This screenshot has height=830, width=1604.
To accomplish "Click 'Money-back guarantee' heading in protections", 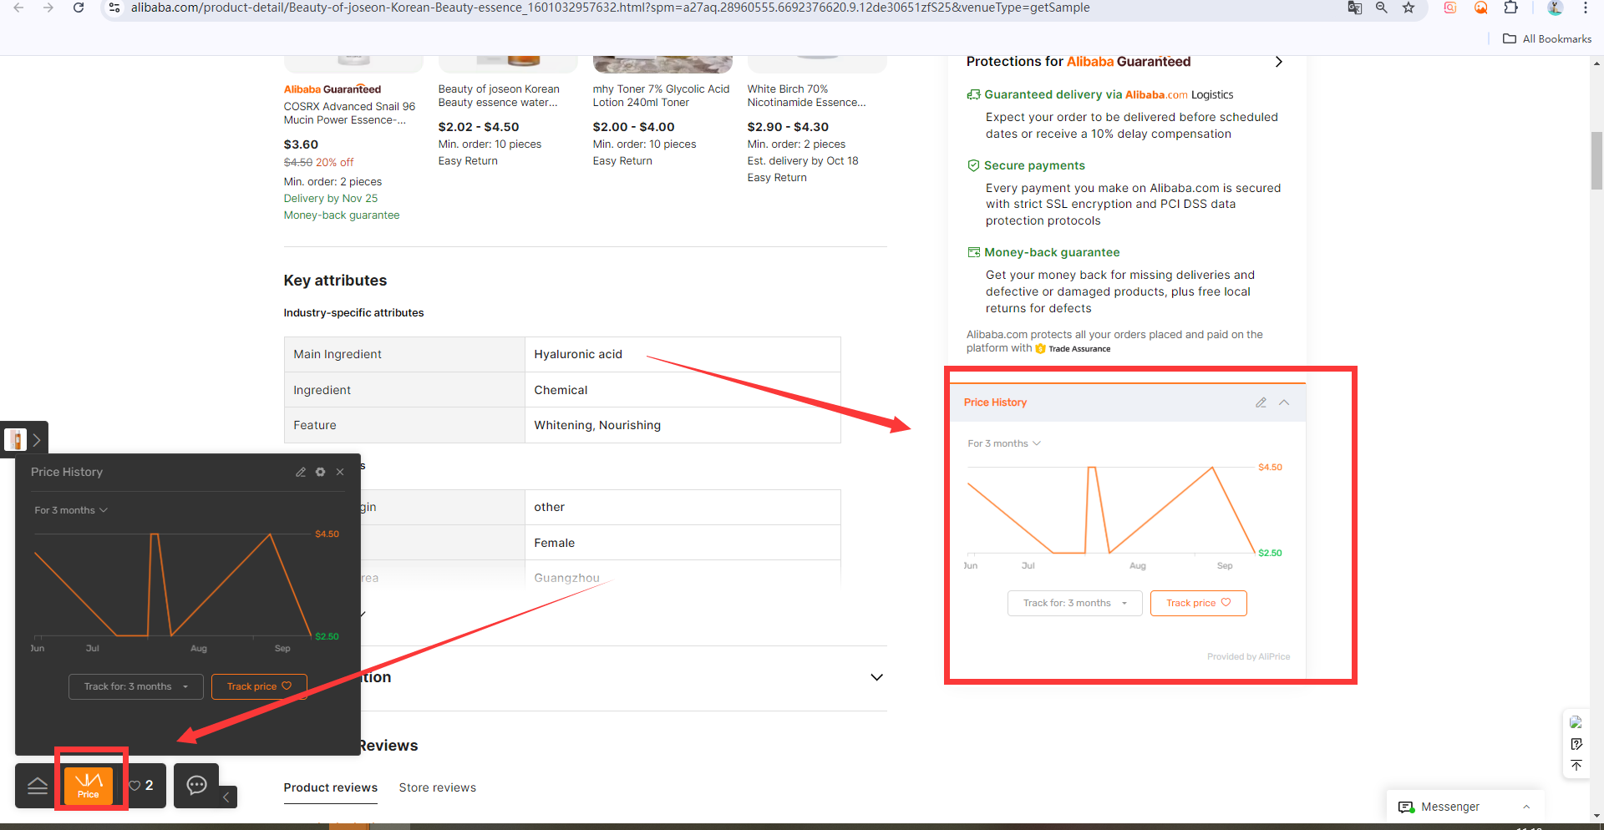I will coord(1052,252).
